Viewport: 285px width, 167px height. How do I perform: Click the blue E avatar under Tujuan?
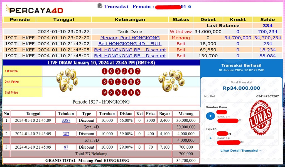pyautogui.click(x=210, y=137)
